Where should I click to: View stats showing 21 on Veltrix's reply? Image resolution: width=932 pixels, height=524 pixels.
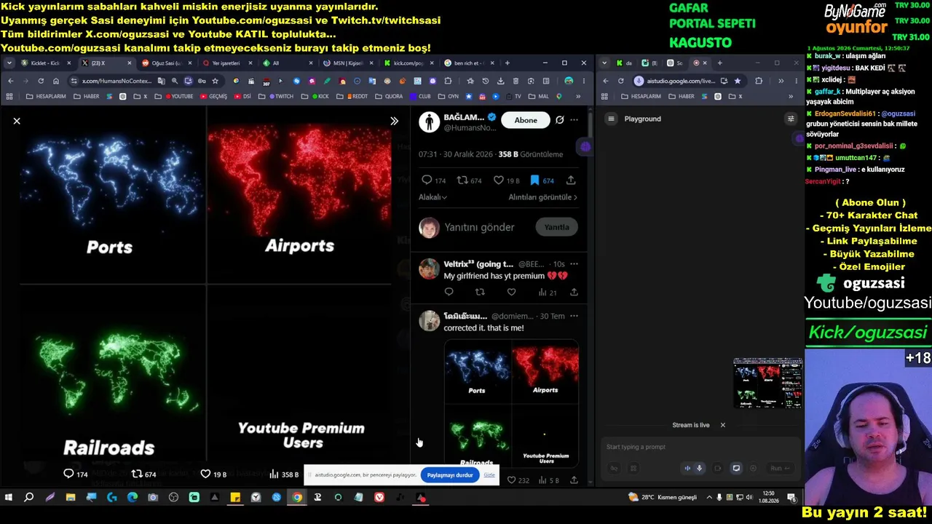548,293
